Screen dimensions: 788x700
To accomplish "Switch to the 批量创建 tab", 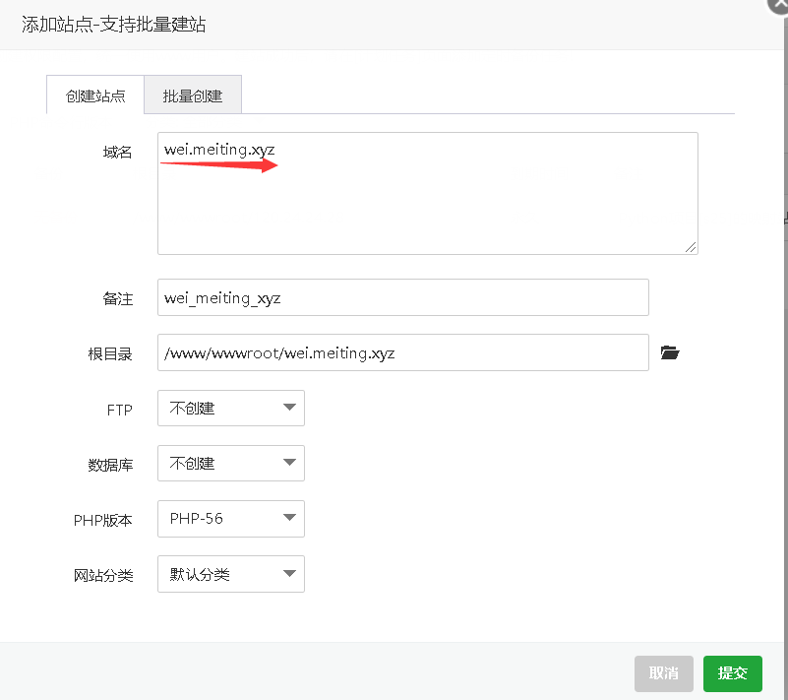I will (x=193, y=95).
